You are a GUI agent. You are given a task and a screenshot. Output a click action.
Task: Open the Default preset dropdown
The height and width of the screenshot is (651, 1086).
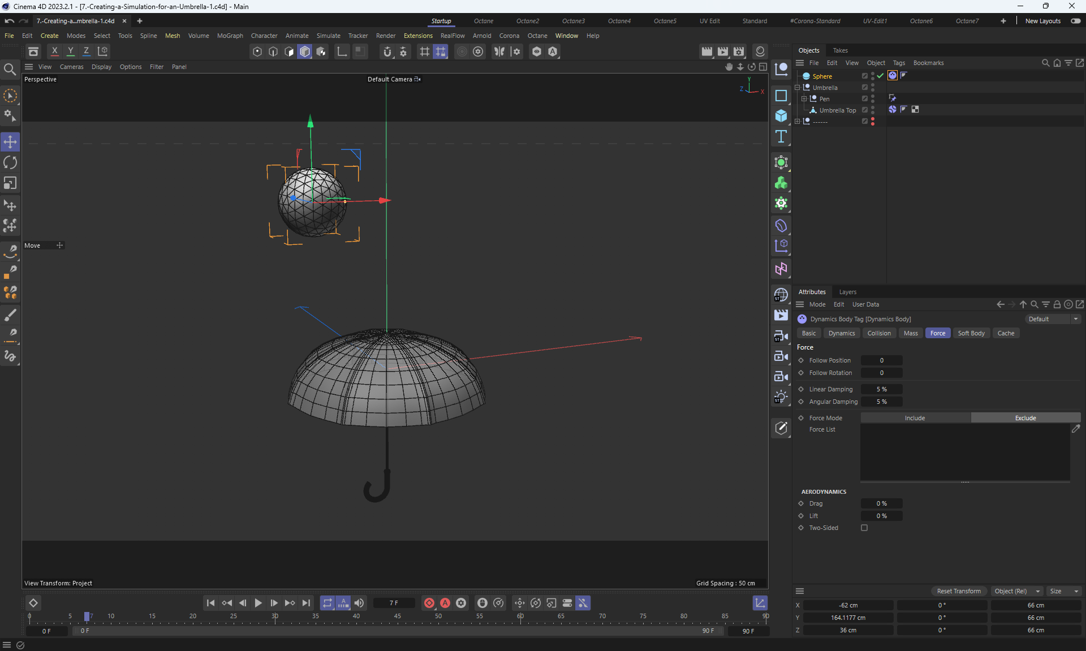pos(1053,319)
